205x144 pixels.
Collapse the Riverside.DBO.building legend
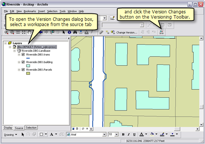(19, 62)
